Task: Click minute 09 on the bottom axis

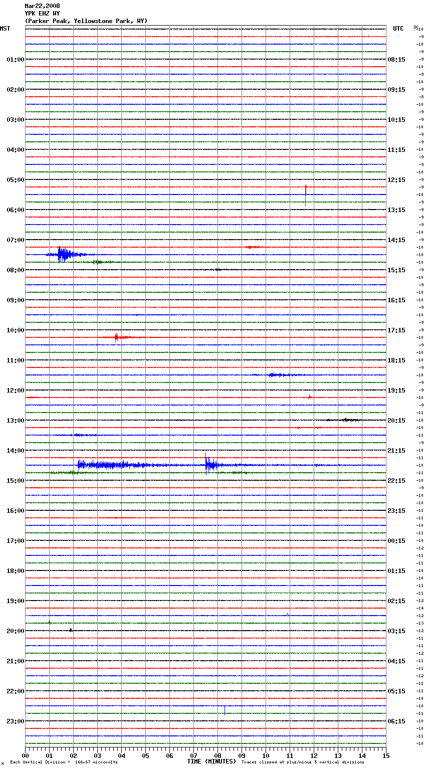Action: [x=242, y=755]
